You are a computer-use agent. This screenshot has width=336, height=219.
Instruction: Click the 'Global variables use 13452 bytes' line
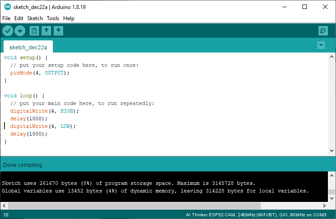155,191
